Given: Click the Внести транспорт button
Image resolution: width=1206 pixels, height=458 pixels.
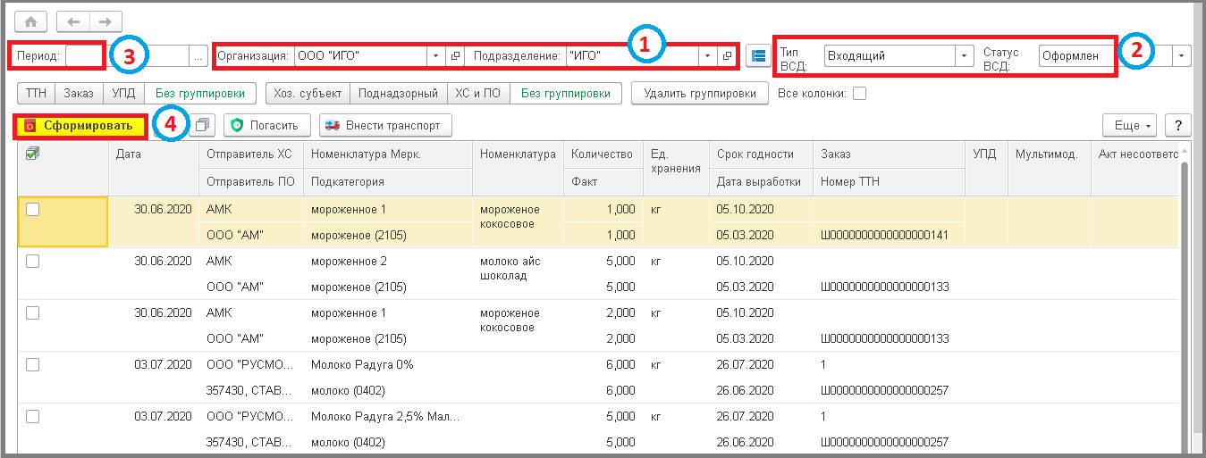Looking at the screenshot, I should point(385,125).
